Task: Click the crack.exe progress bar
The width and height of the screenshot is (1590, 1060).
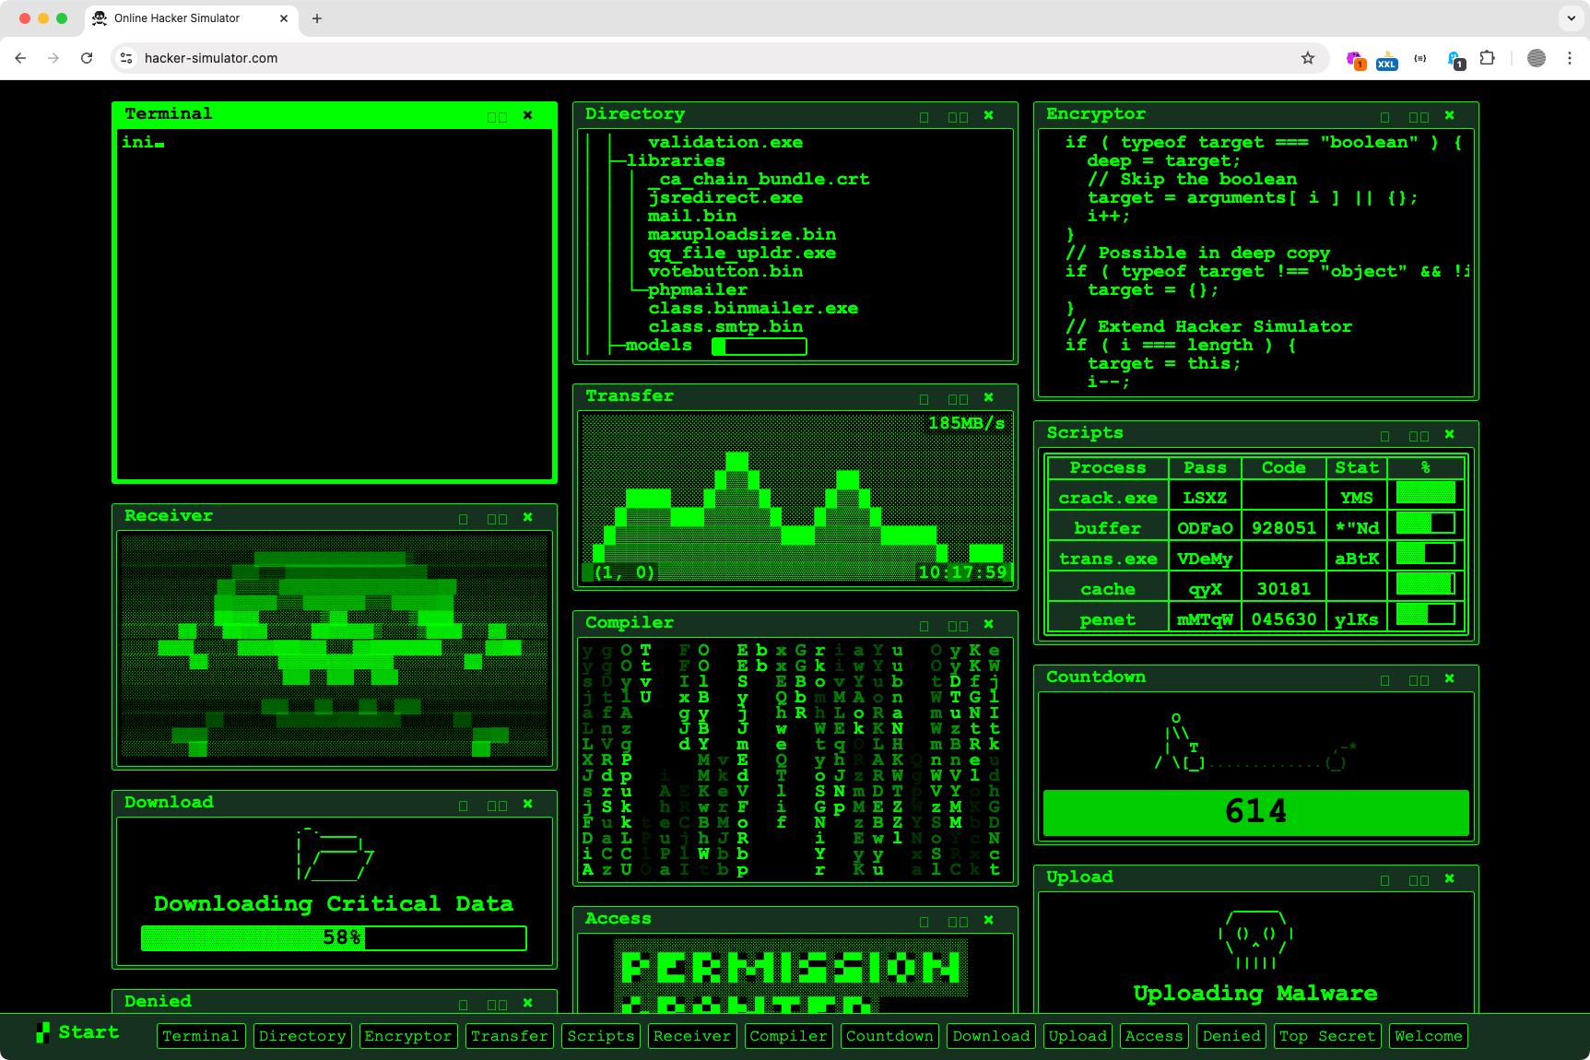Action: point(1426,493)
